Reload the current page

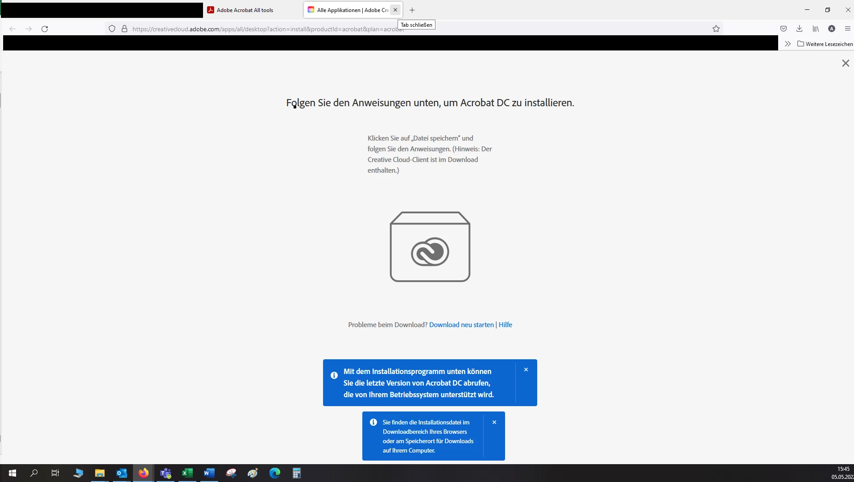tap(45, 29)
